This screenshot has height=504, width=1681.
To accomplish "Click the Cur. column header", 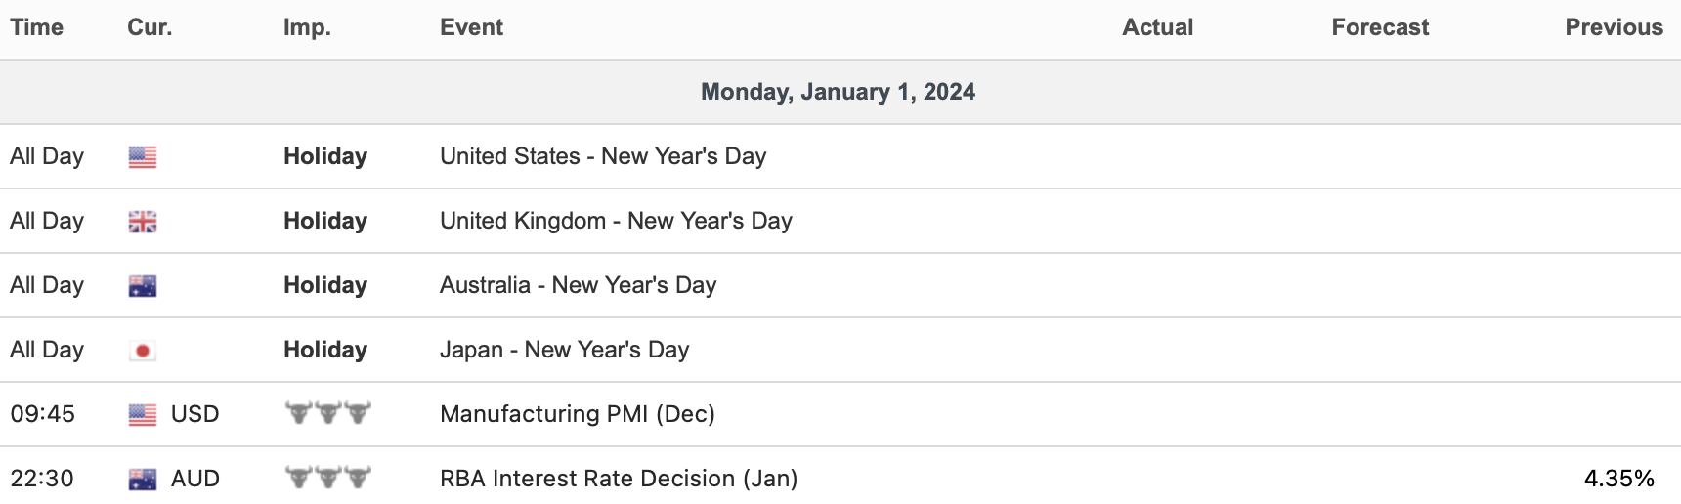I will tap(150, 27).
